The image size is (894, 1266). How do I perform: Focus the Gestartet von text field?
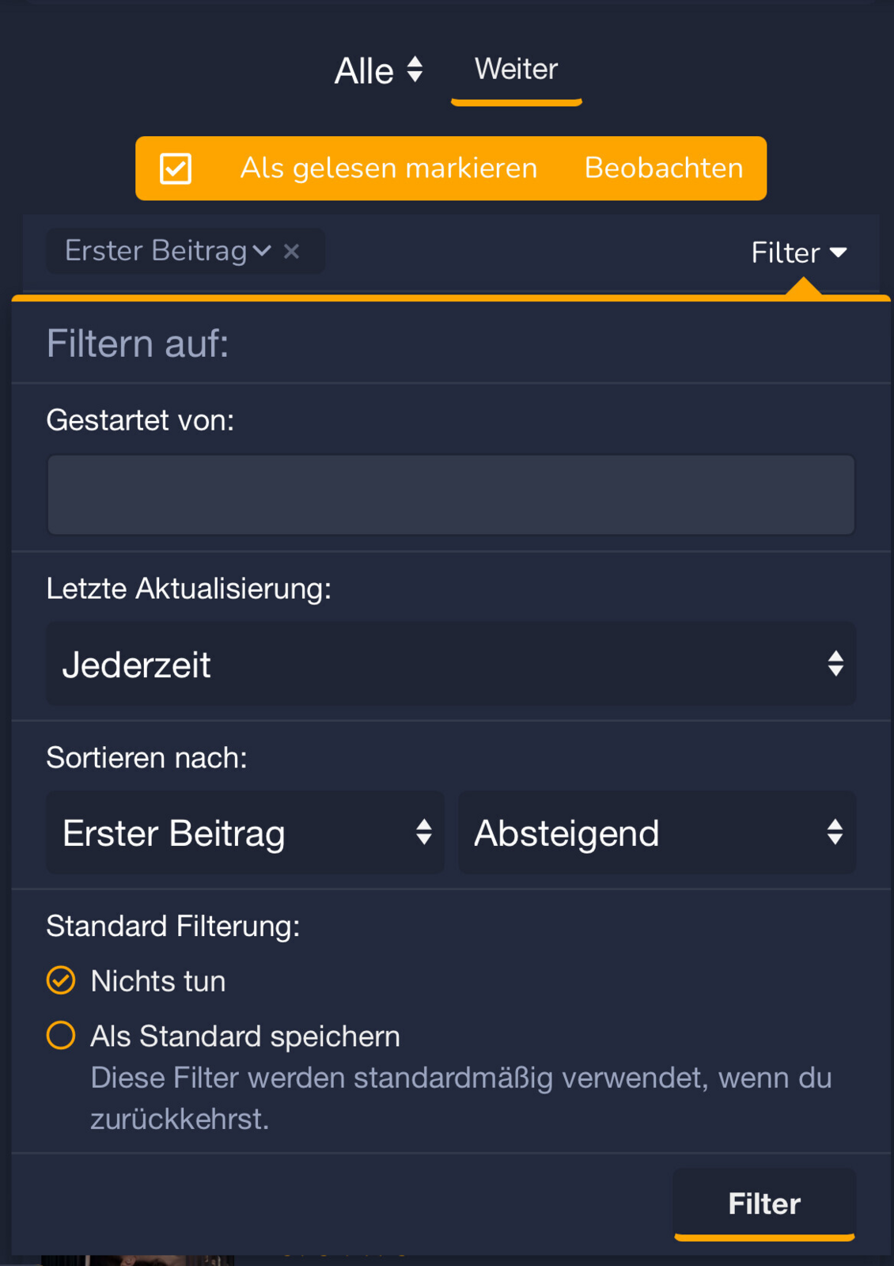[x=450, y=495]
